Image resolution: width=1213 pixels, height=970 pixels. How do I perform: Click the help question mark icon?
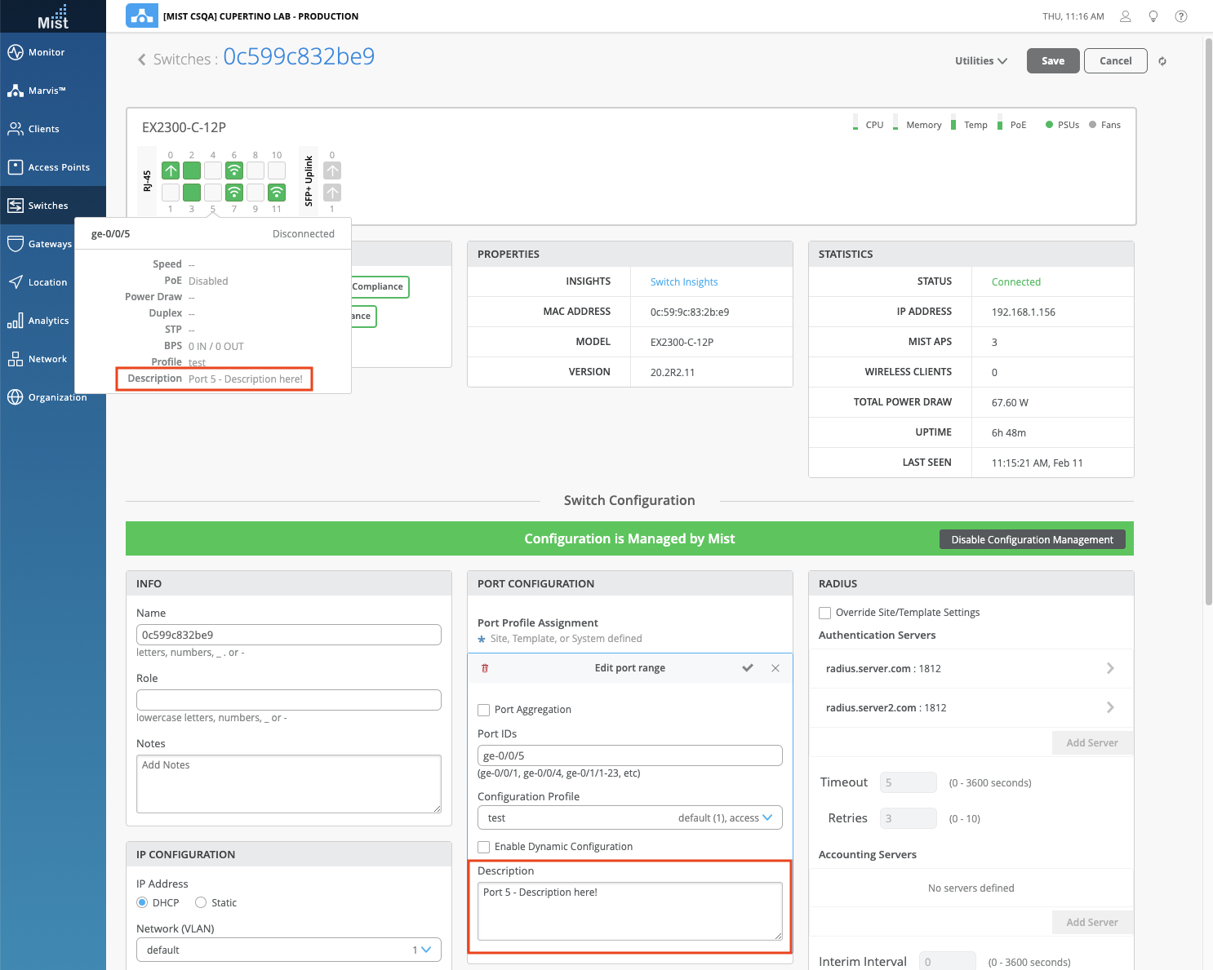point(1180,16)
